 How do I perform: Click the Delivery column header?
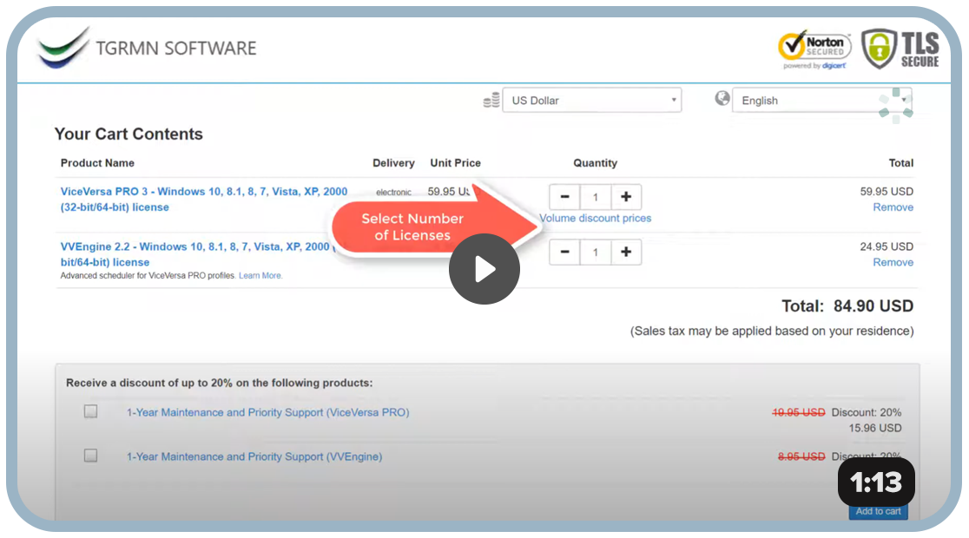(393, 163)
